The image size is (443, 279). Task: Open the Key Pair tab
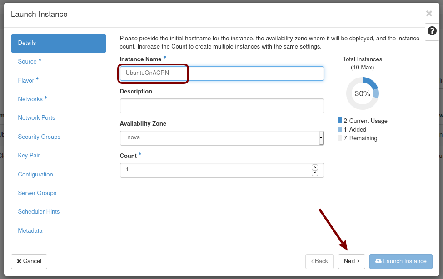pos(29,156)
